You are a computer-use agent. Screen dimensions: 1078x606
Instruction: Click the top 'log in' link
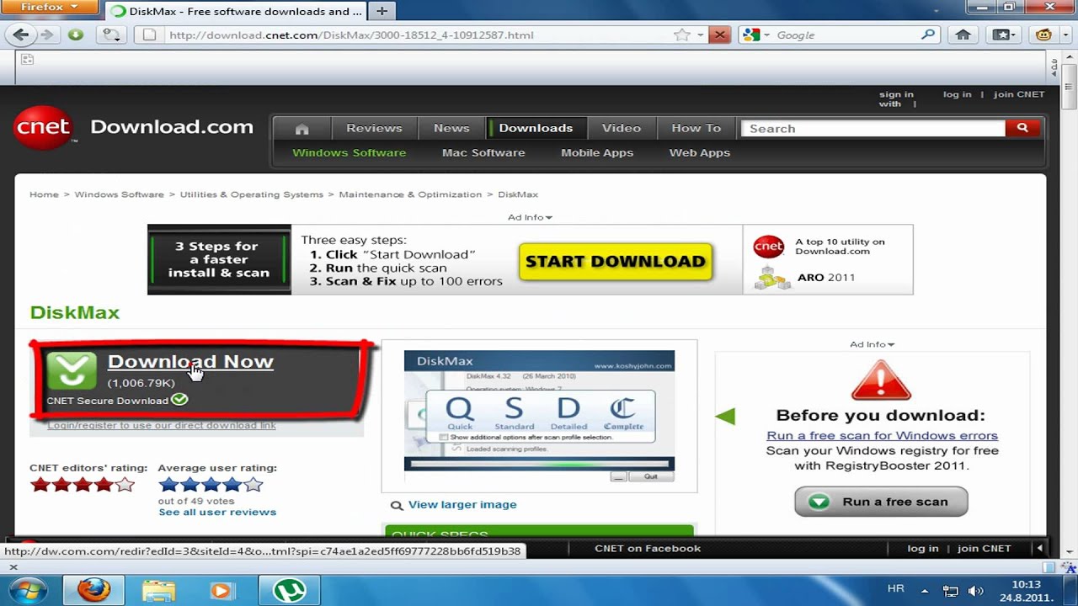[957, 94]
